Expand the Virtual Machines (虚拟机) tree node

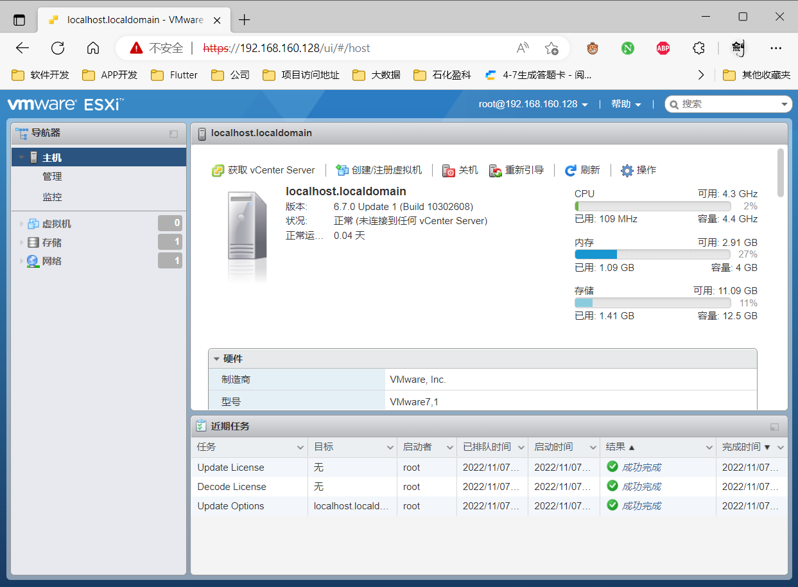coord(21,224)
